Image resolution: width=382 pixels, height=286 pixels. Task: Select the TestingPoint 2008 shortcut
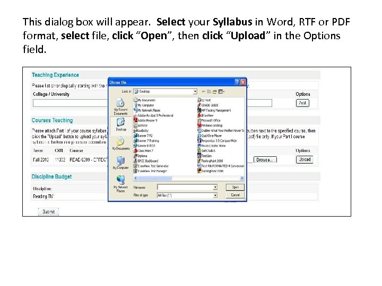pyautogui.click(x=210, y=161)
